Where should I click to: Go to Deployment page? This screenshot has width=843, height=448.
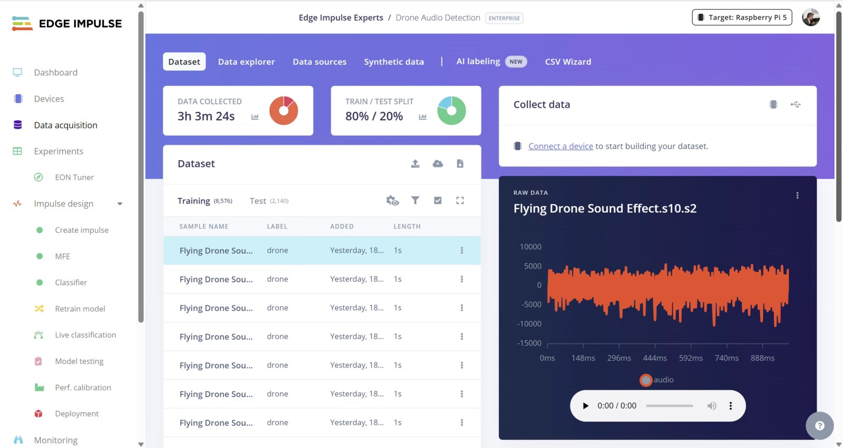[x=76, y=414]
